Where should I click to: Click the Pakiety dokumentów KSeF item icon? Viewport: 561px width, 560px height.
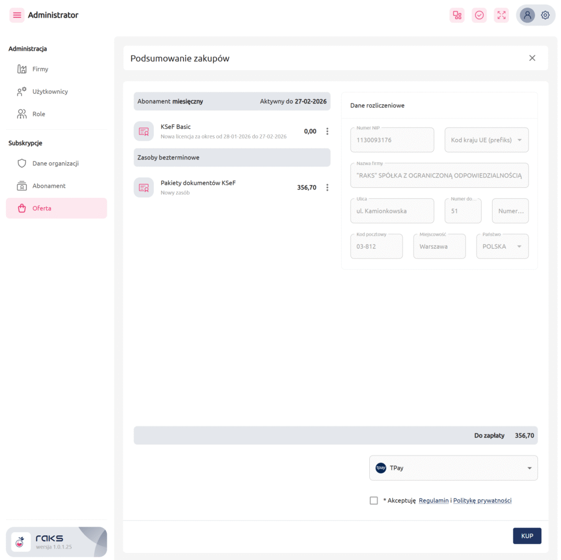tap(144, 187)
